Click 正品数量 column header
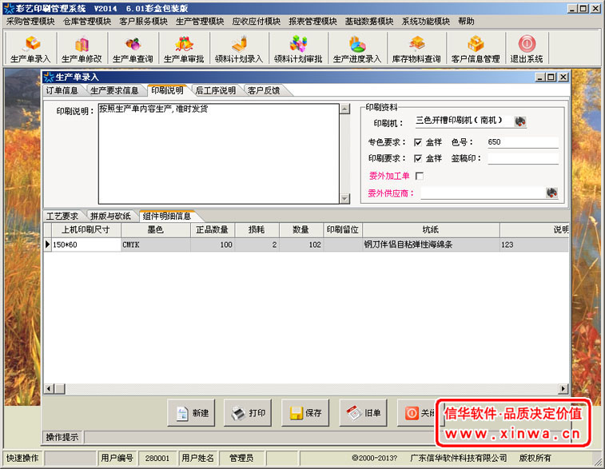 point(213,230)
